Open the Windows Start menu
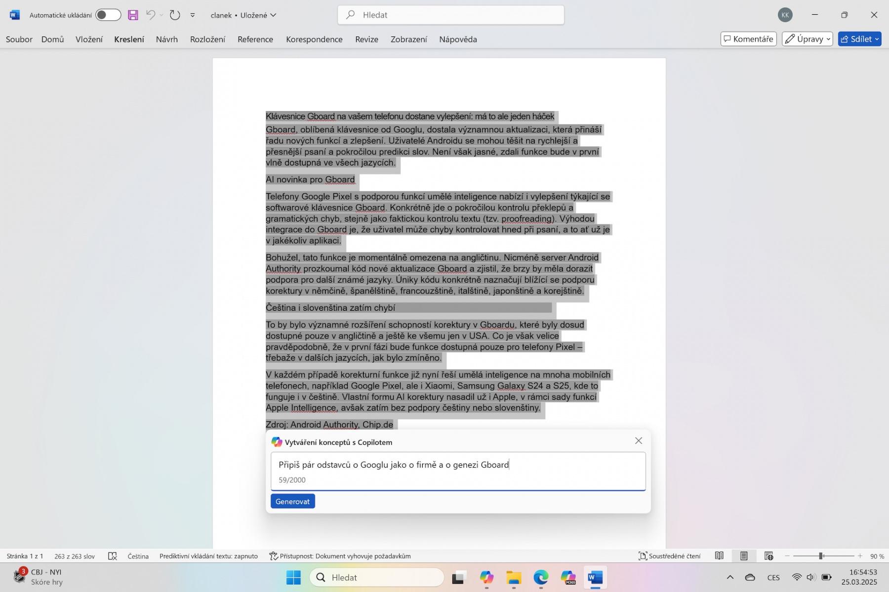 coord(293,577)
